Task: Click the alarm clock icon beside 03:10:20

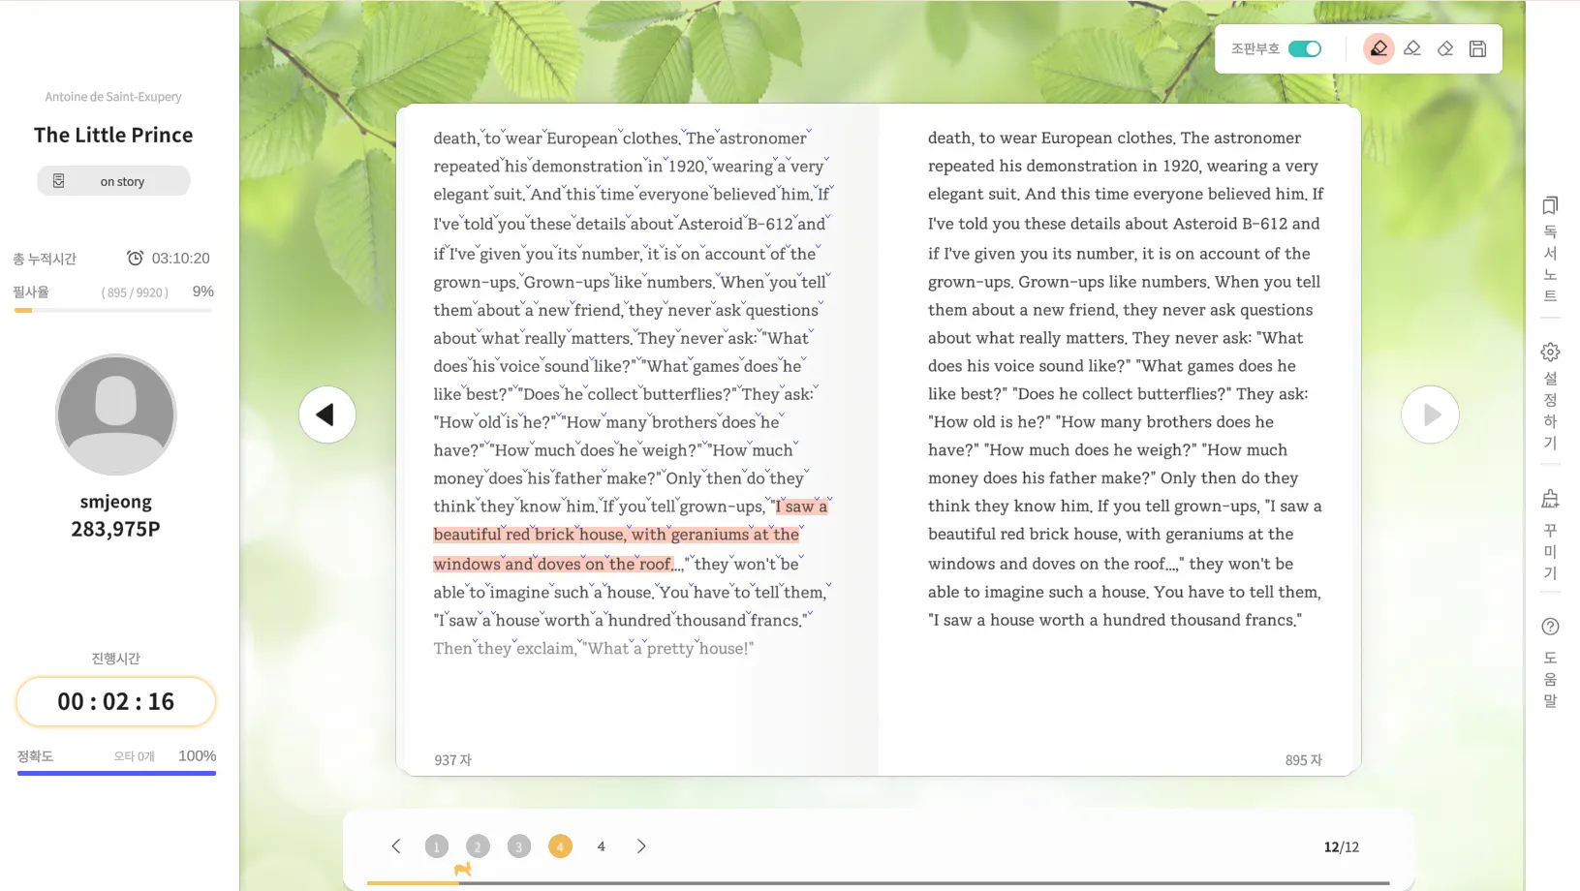Action: pos(136,258)
